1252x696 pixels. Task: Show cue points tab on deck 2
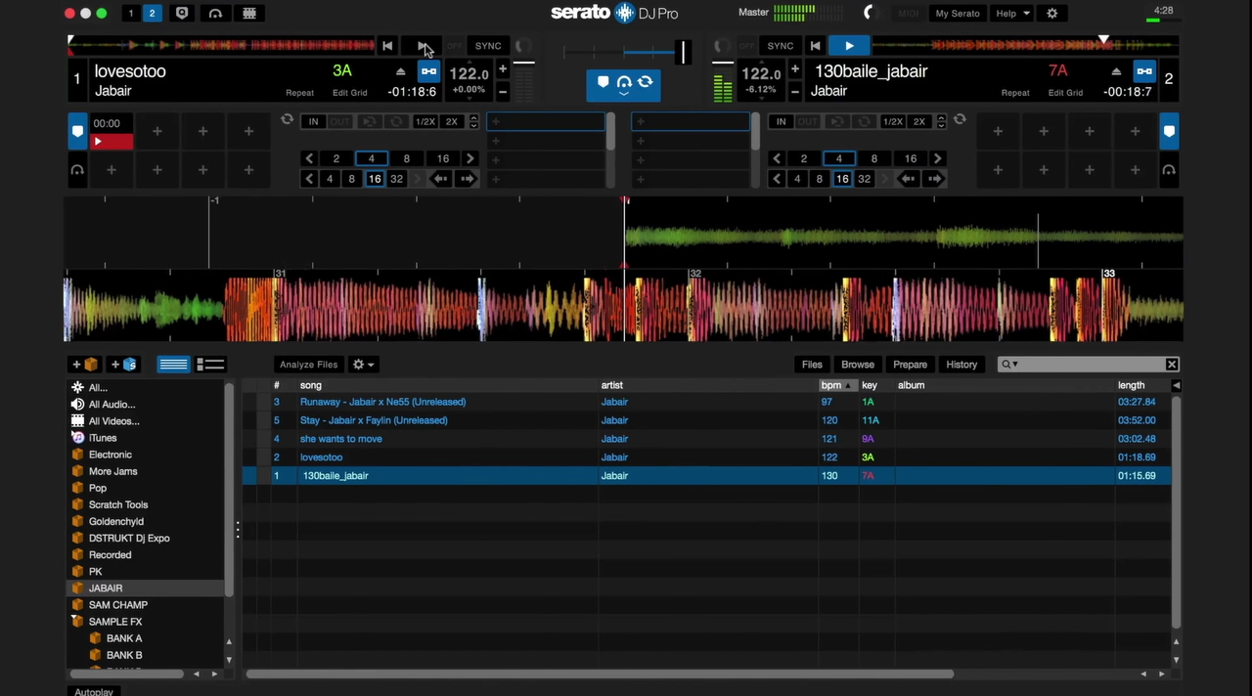pos(1169,131)
